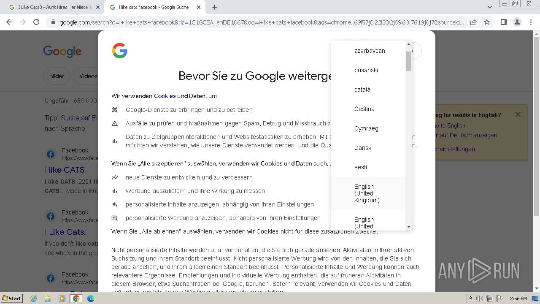Viewport: 540px width, 304px height.
Task: Choose Čeština in the language list
Action: 368,109
